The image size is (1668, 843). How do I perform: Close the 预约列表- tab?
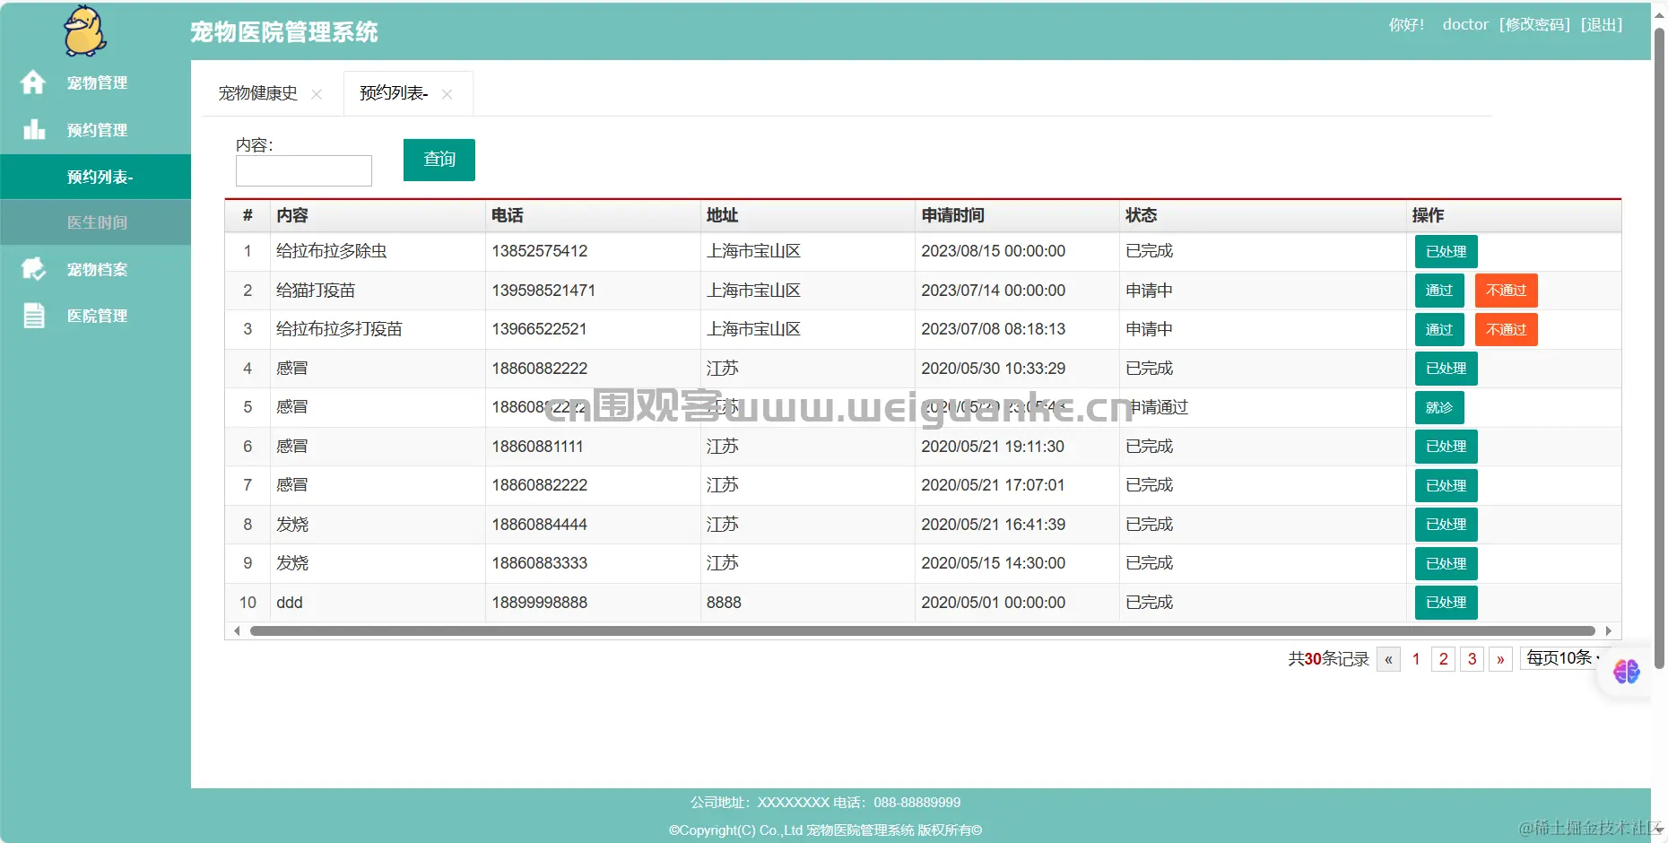click(447, 94)
